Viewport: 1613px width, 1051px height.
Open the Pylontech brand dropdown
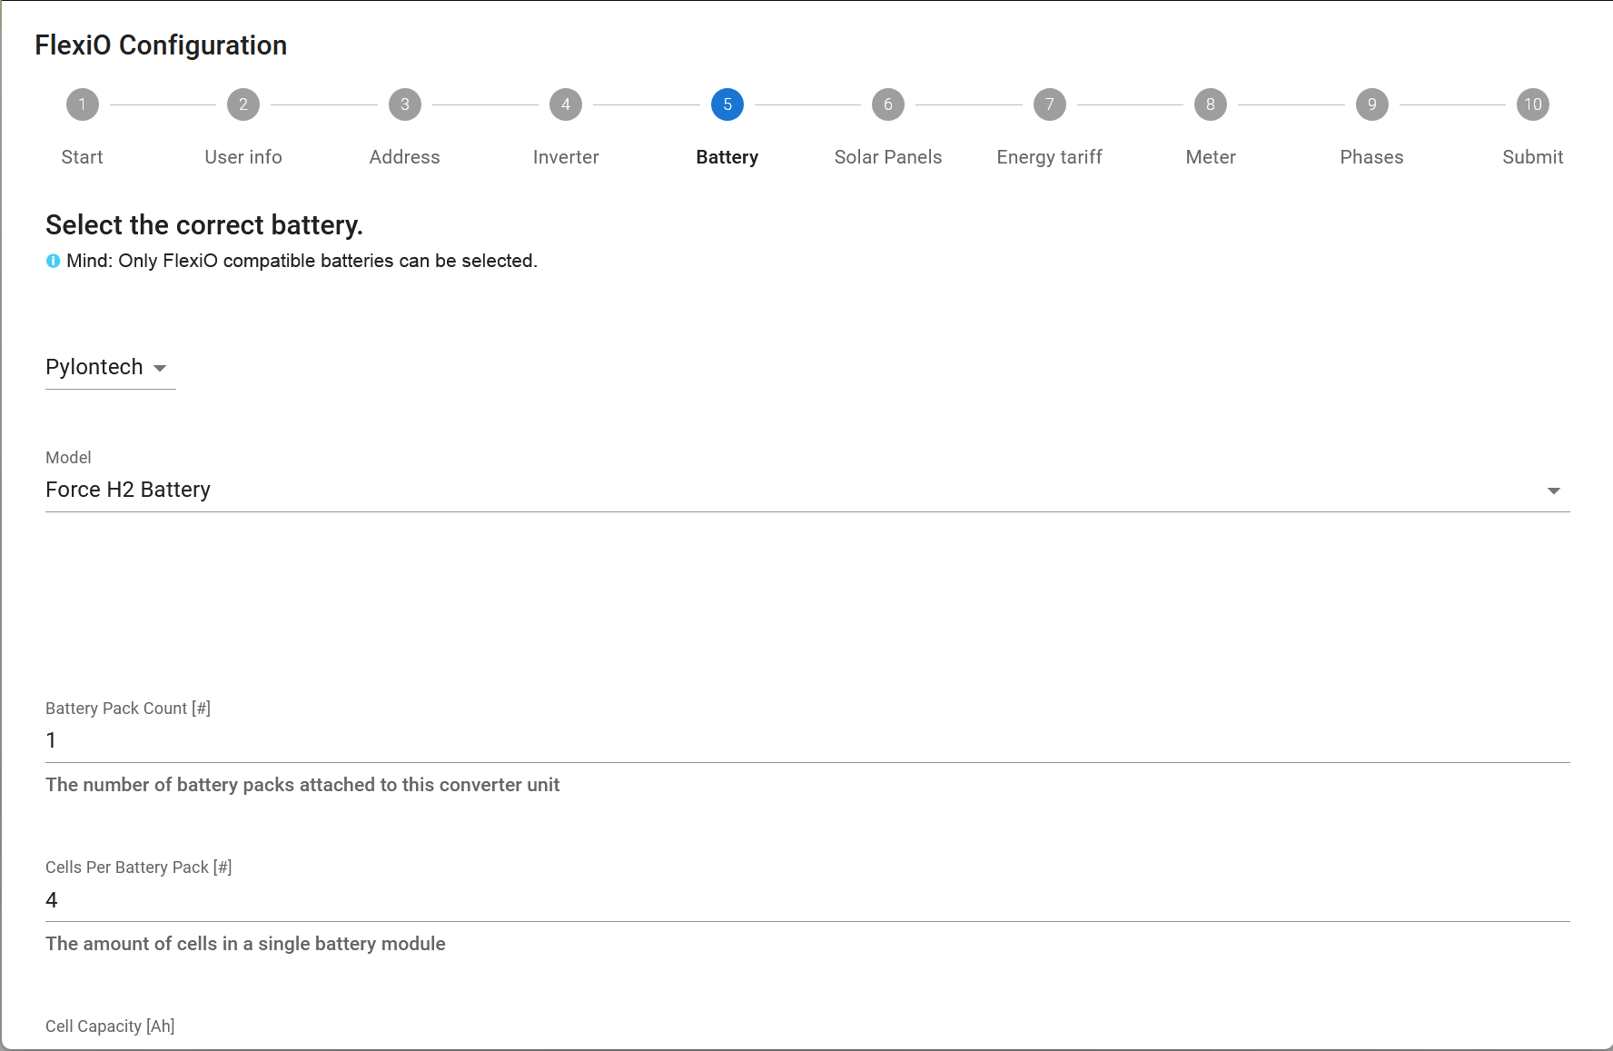109,367
